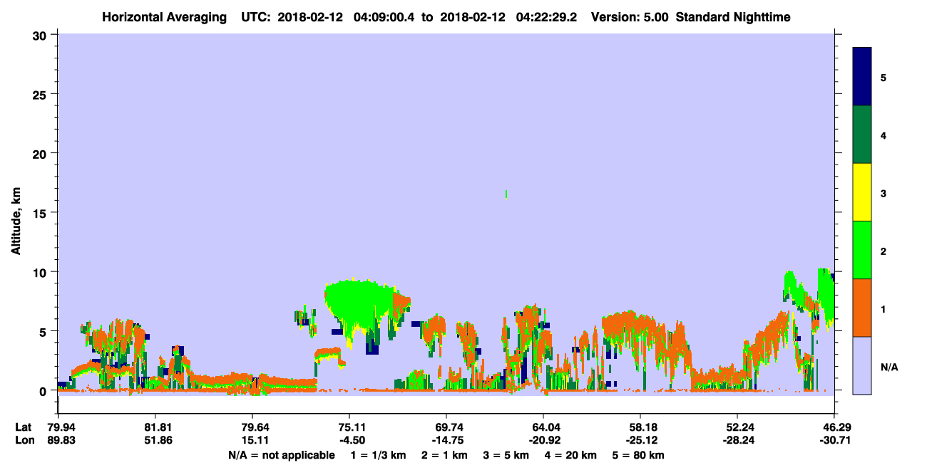Click the latitude value 46.29
This screenshot has width=927, height=475.
[x=834, y=427]
